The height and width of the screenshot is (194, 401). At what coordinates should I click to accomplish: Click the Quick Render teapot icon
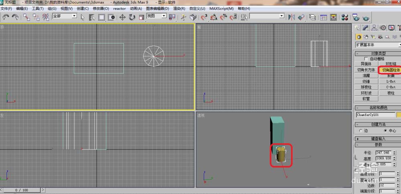tap(366, 18)
